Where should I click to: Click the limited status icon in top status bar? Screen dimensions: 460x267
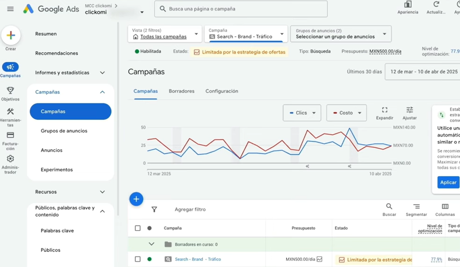point(197,52)
